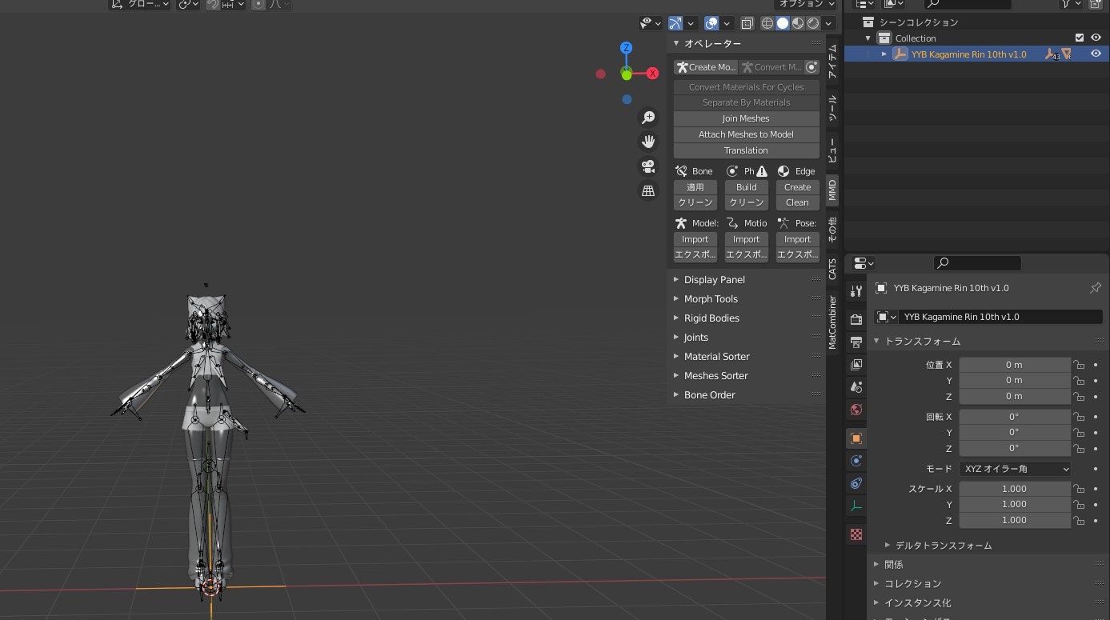The width and height of the screenshot is (1110, 620).
Task: Open the Scene properties tab icon
Action: pyautogui.click(x=856, y=386)
